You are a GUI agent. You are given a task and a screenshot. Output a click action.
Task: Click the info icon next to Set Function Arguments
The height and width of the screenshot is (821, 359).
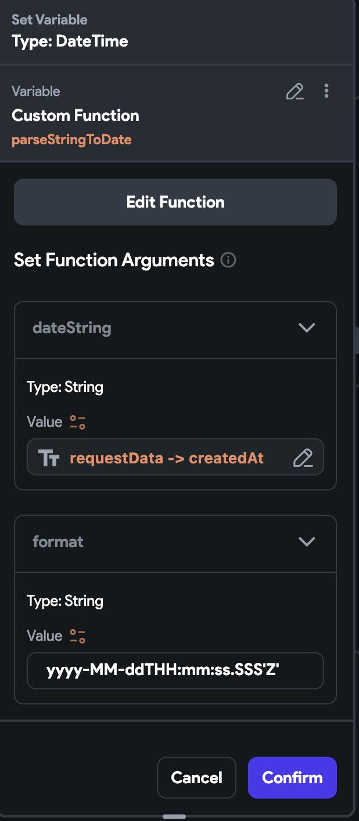coord(228,260)
